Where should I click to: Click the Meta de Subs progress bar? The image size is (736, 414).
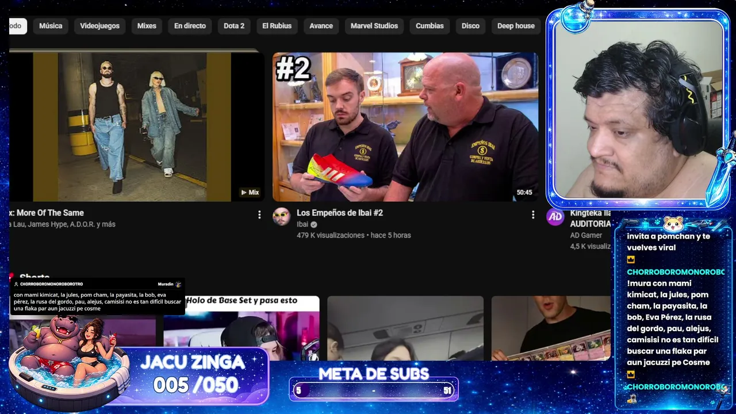pyautogui.click(x=374, y=390)
